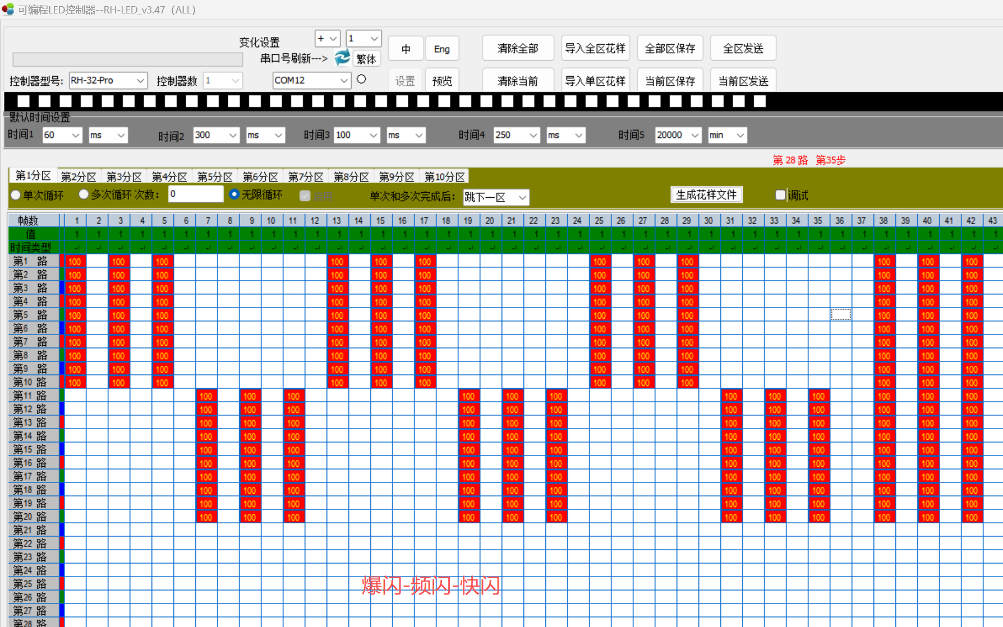Click the 生成花样文件 button
This screenshot has height=627, width=1003.
pos(706,195)
